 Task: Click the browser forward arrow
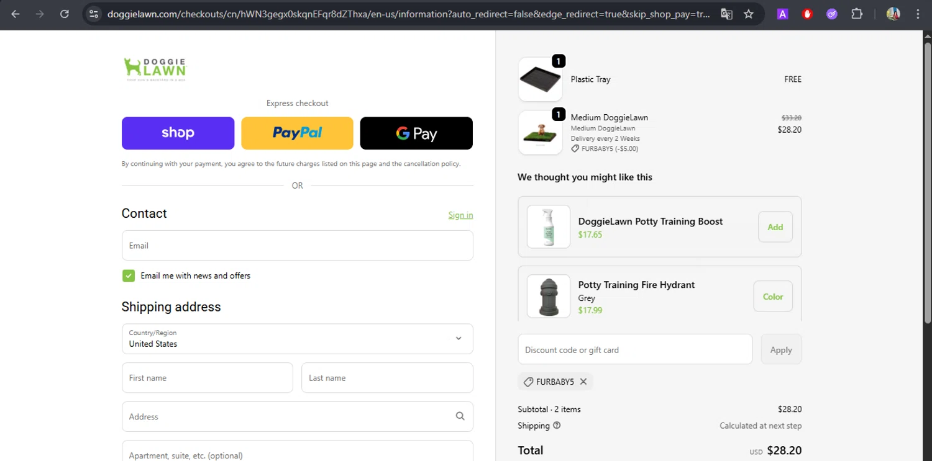[40, 14]
